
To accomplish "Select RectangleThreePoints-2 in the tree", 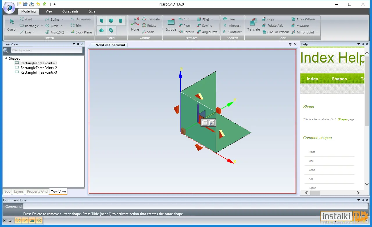I will [39, 68].
